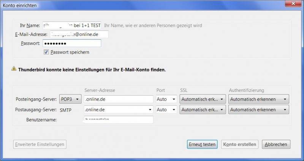Toggle the Passwort speichern checkbox
Image resolution: width=304 pixels, height=161 pixels.
coord(46,52)
